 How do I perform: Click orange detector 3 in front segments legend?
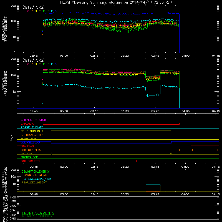(x=32, y=11)
